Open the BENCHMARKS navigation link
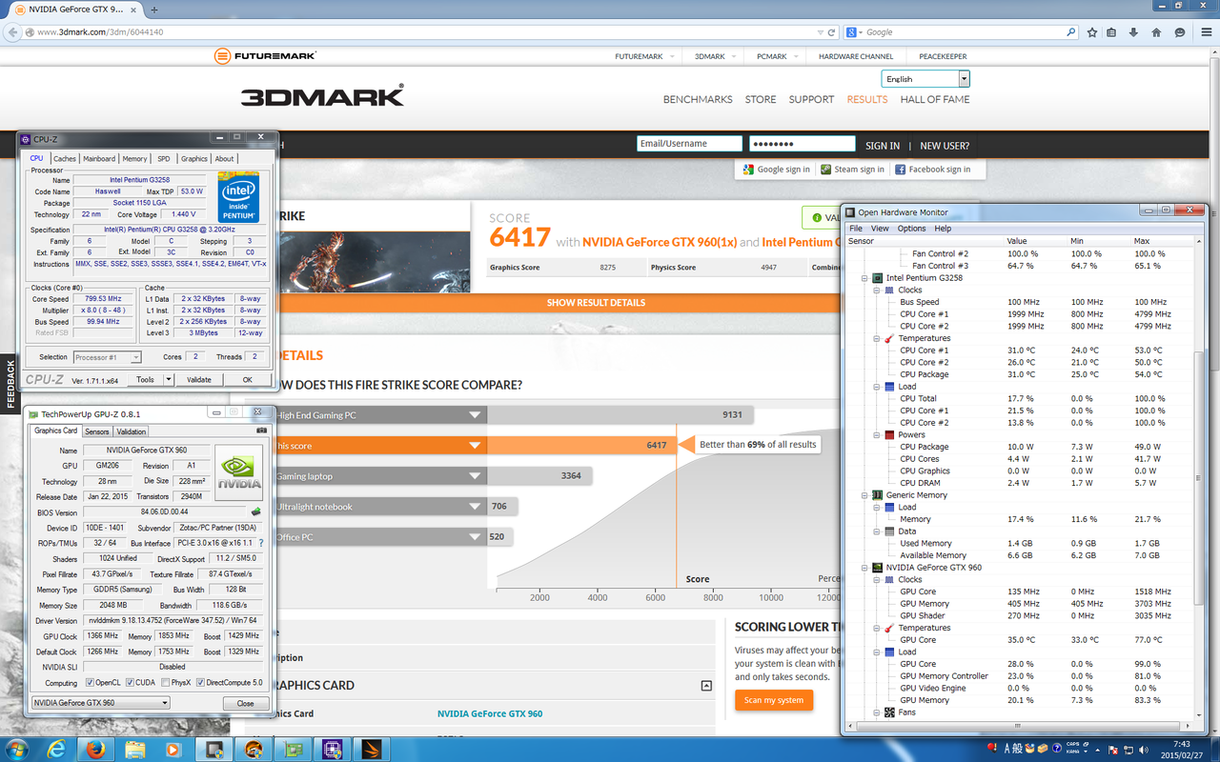Screen dimensions: 1220x762 point(698,99)
